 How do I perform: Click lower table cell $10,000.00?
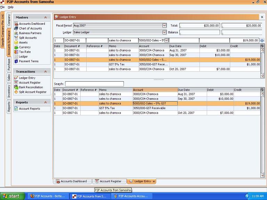[220, 99]
